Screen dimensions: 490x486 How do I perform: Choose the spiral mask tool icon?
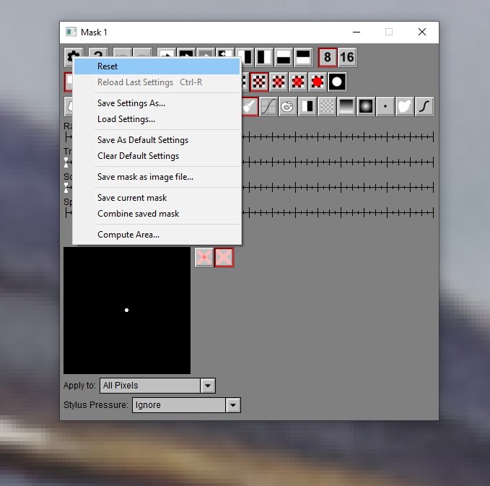click(288, 106)
